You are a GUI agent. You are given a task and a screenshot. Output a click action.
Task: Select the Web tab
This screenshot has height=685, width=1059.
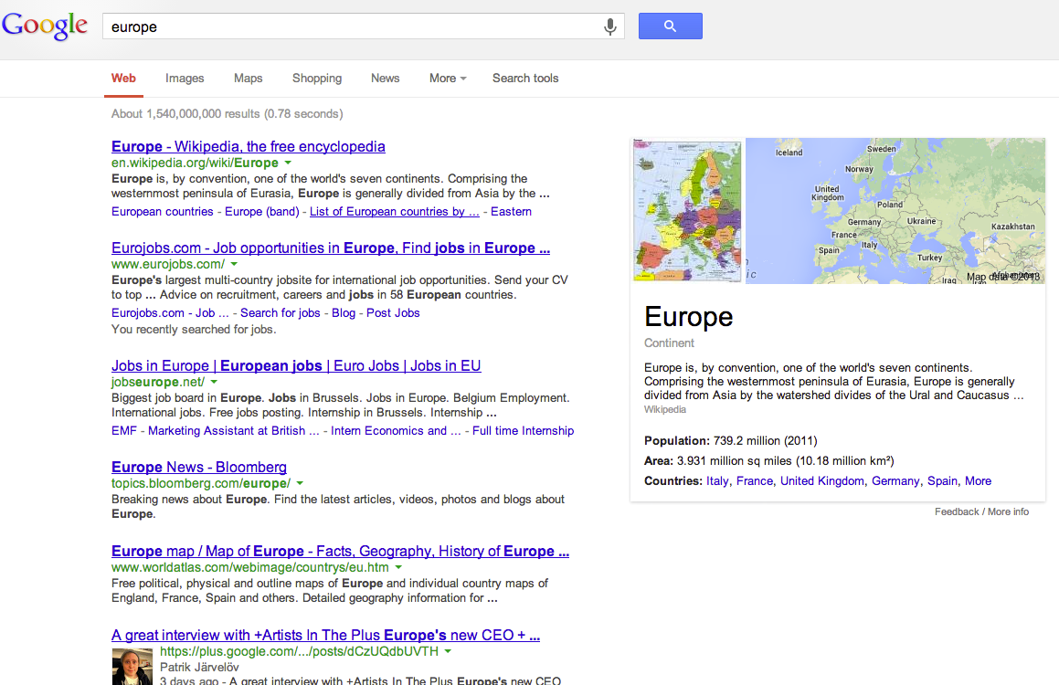click(123, 79)
